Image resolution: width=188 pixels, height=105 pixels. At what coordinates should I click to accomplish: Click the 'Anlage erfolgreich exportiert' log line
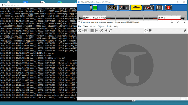pyautogui.click(x=38, y=95)
